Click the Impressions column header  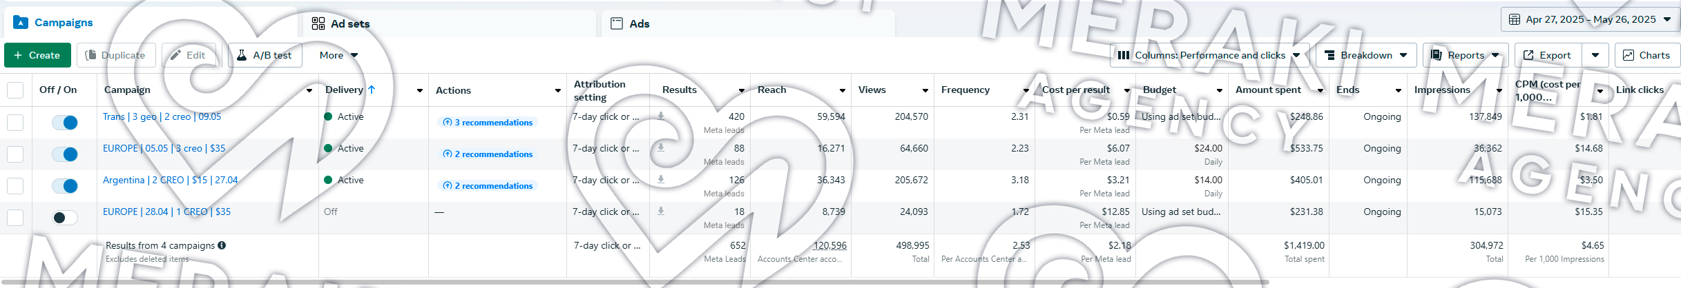(1442, 90)
